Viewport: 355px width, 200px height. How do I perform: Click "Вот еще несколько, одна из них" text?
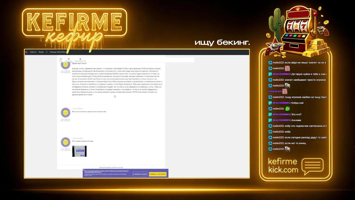point(89,112)
